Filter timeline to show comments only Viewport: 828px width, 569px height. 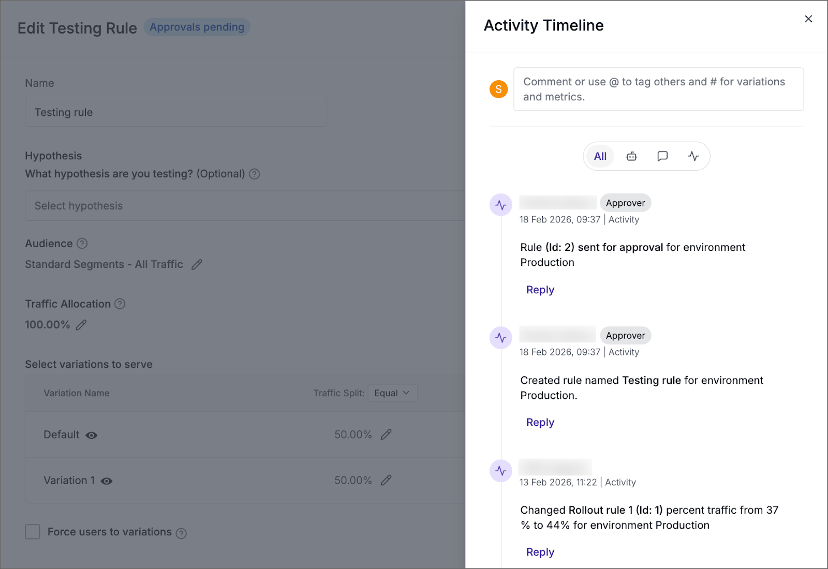pyautogui.click(x=663, y=156)
